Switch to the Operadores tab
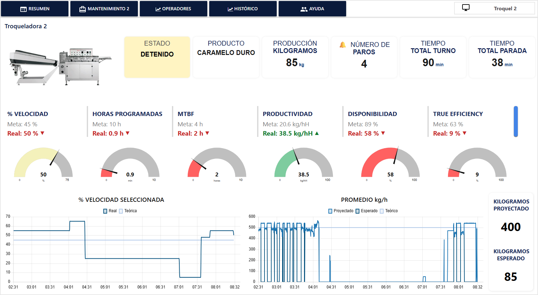Image resolution: width=538 pixels, height=295 pixels. [174, 9]
